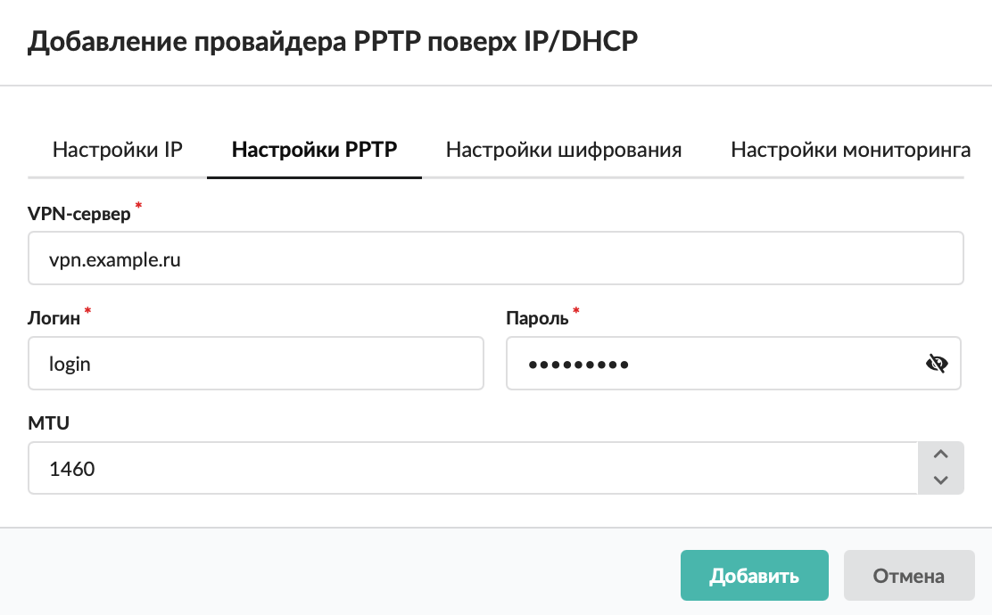Click the red asterisk next to Пароль
992x615 pixels.
tap(575, 312)
